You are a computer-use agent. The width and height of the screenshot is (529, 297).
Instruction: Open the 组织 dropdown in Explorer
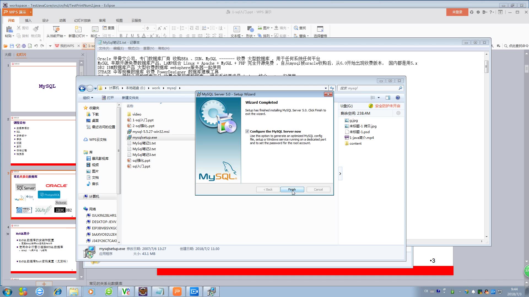[x=88, y=98]
